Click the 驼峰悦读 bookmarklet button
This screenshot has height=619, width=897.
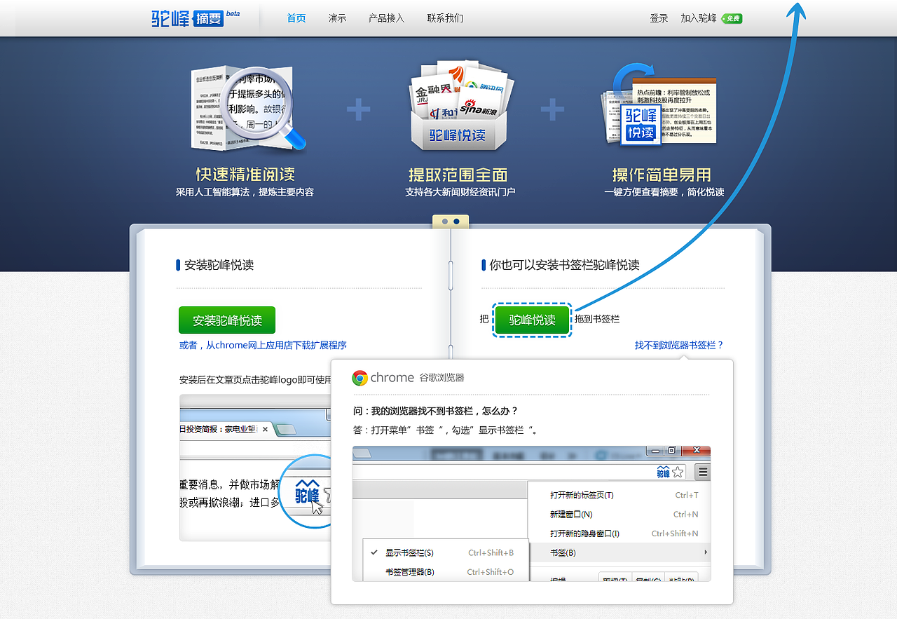point(533,320)
